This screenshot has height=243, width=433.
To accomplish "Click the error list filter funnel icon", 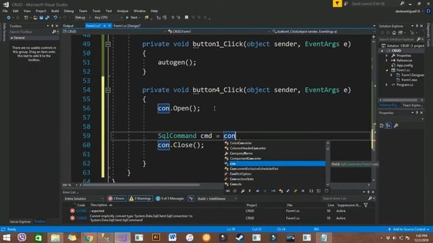I will 365,205.
